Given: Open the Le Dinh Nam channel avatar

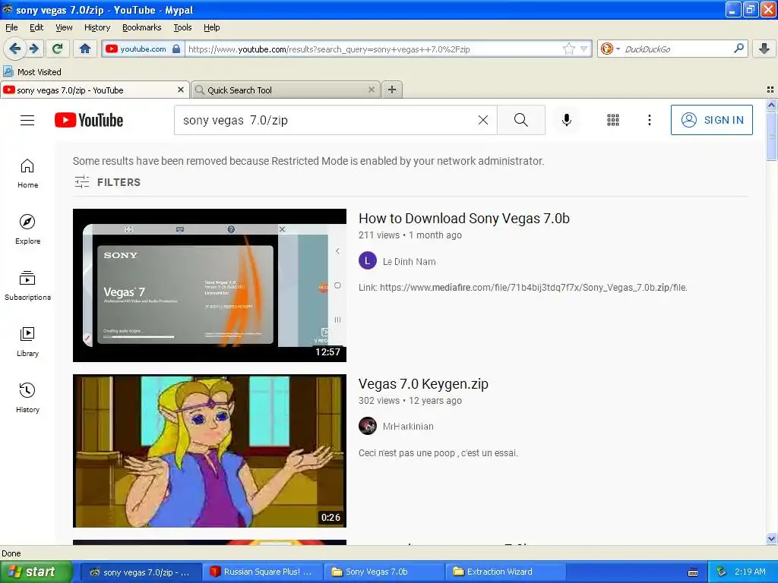Looking at the screenshot, I should (368, 261).
